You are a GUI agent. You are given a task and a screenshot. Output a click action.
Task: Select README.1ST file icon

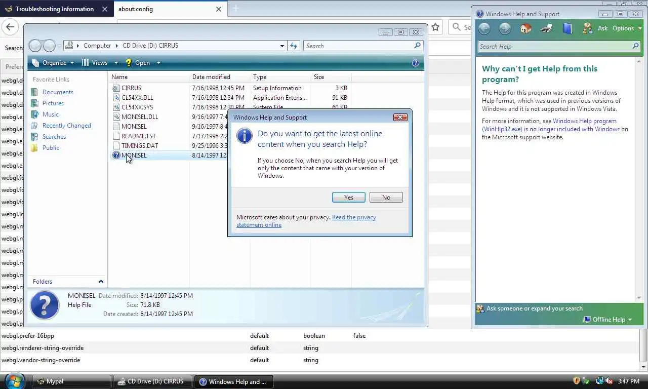pyautogui.click(x=116, y=136)
